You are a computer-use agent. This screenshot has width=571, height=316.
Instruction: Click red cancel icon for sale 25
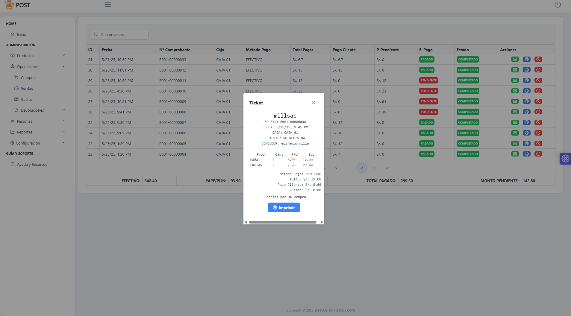click(x=538, y=122)
